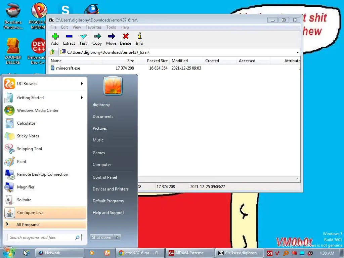Open ZOOMER DELUXE desktop icon
344x258 pixels.
13,51
